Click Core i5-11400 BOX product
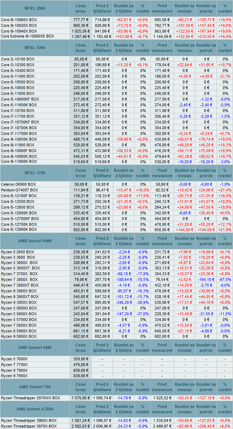The width and height of the screenshot is (233, 429). point(18,76)
